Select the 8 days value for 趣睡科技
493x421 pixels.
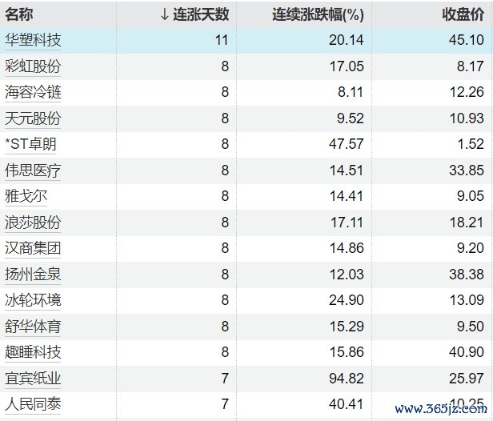225,352
